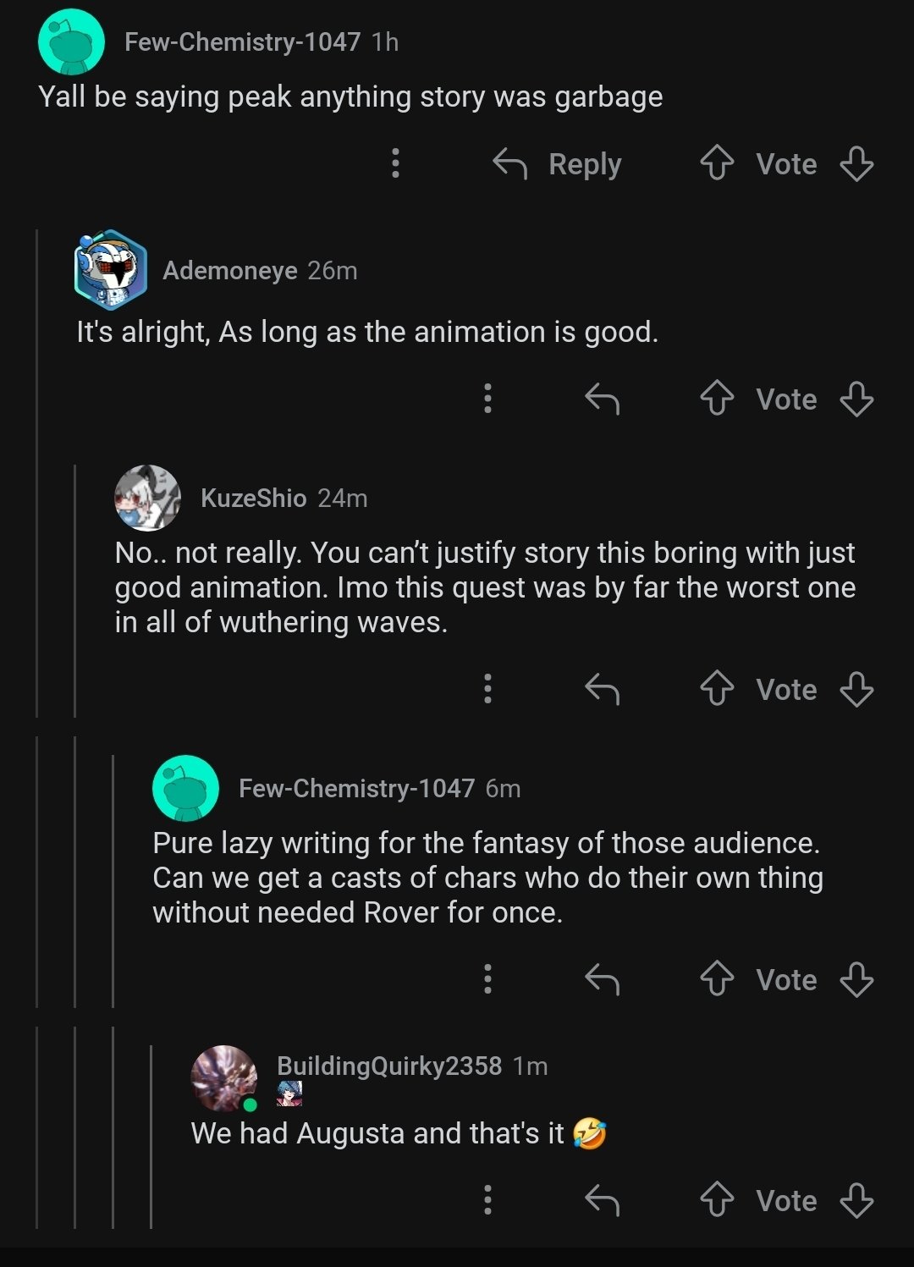Downvote the top comment about garbage story
Viewport: 914px width, 1267px height.
856,163
